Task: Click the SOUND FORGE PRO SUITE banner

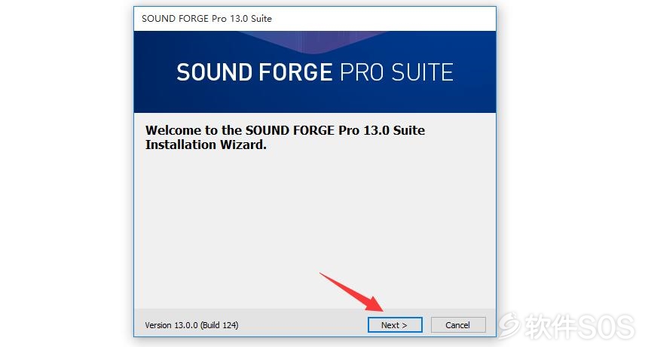Action: coord(315,72)
